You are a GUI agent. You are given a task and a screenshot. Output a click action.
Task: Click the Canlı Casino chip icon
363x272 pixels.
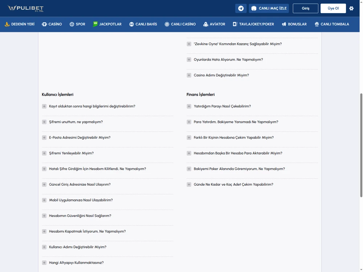point(167,24)
